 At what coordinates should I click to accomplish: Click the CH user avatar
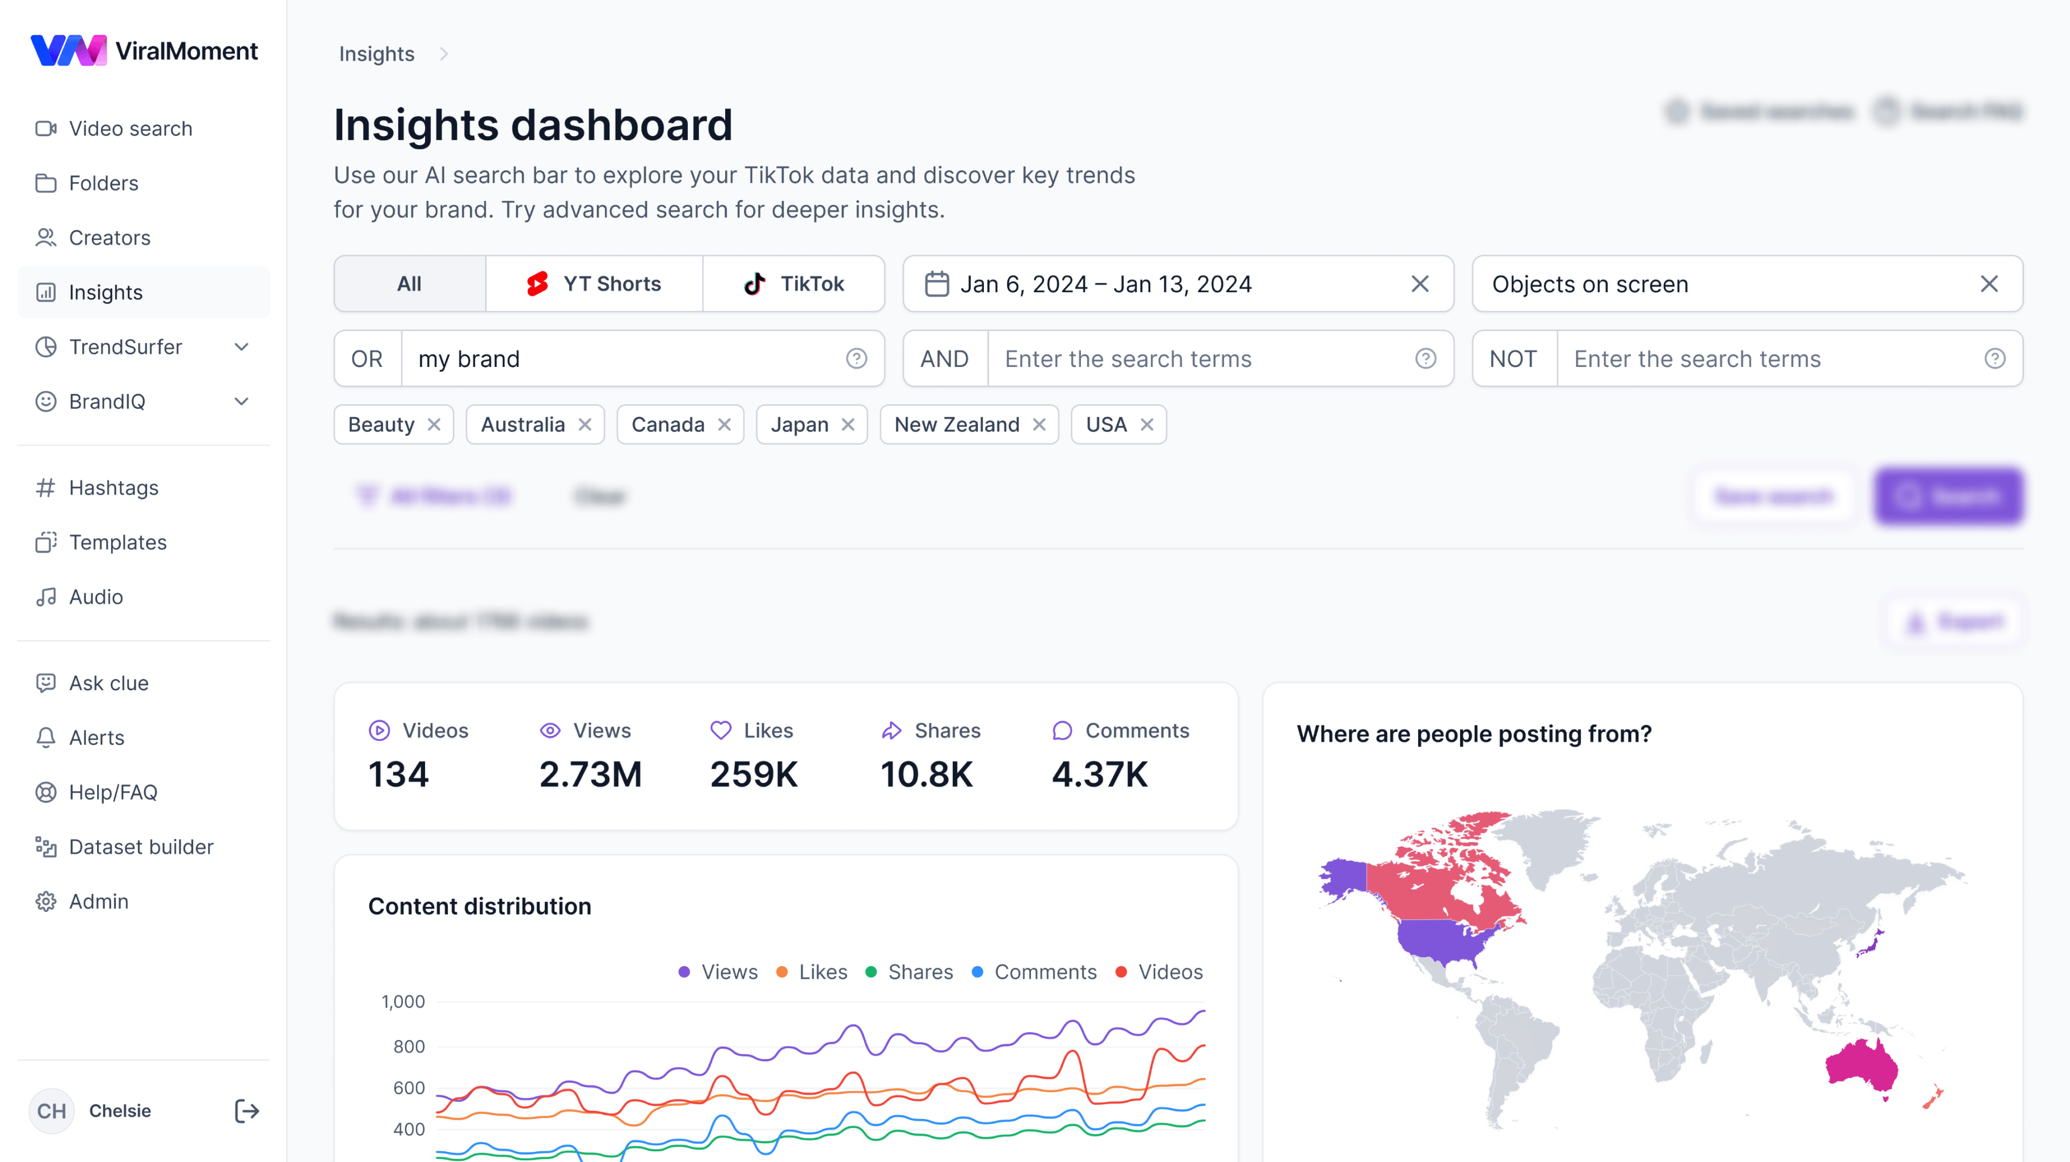coord(52,1110)
